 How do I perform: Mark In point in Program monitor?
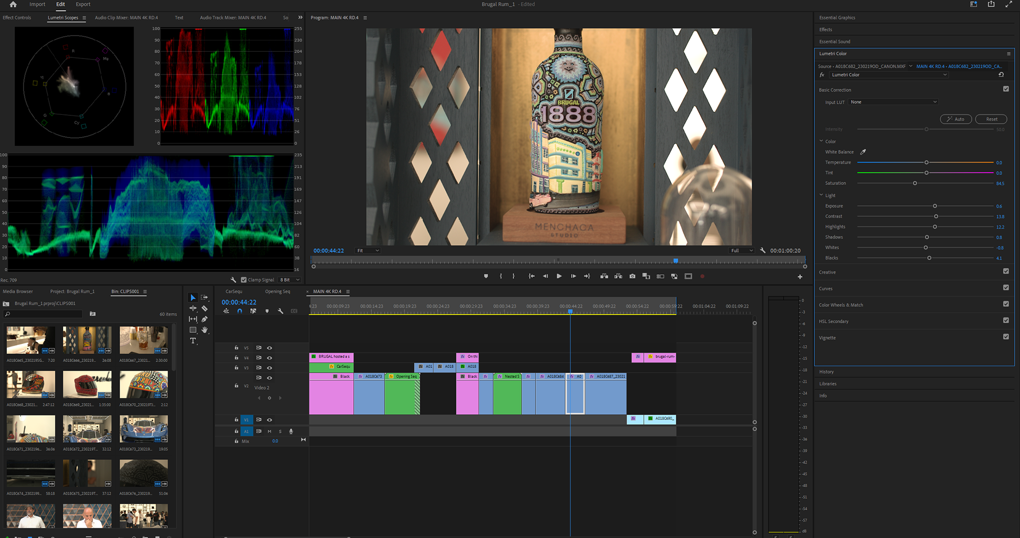(500, 276)
